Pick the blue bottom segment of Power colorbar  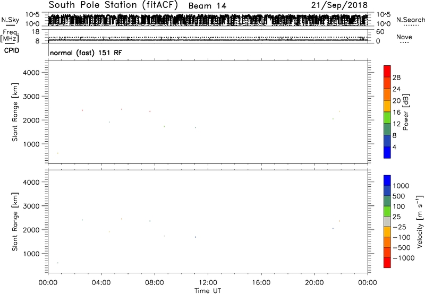pyautogui.click(x=387, y=152)
